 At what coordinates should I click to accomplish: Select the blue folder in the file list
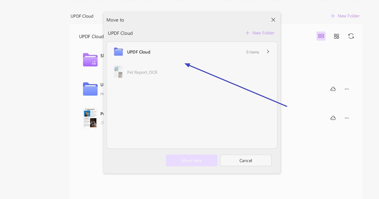tap(90, 89)
